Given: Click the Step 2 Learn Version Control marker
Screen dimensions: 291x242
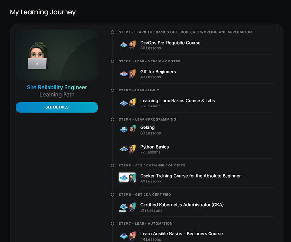Looking at the screenshot, I should 113,61.
